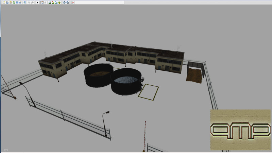Toggle the magnet snap icon
Image resolution: width=272 pixels, height=153 pixels.
tap(45, 2)
